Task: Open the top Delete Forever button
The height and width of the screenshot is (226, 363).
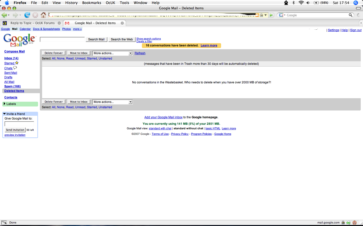Action: point(54,53)
